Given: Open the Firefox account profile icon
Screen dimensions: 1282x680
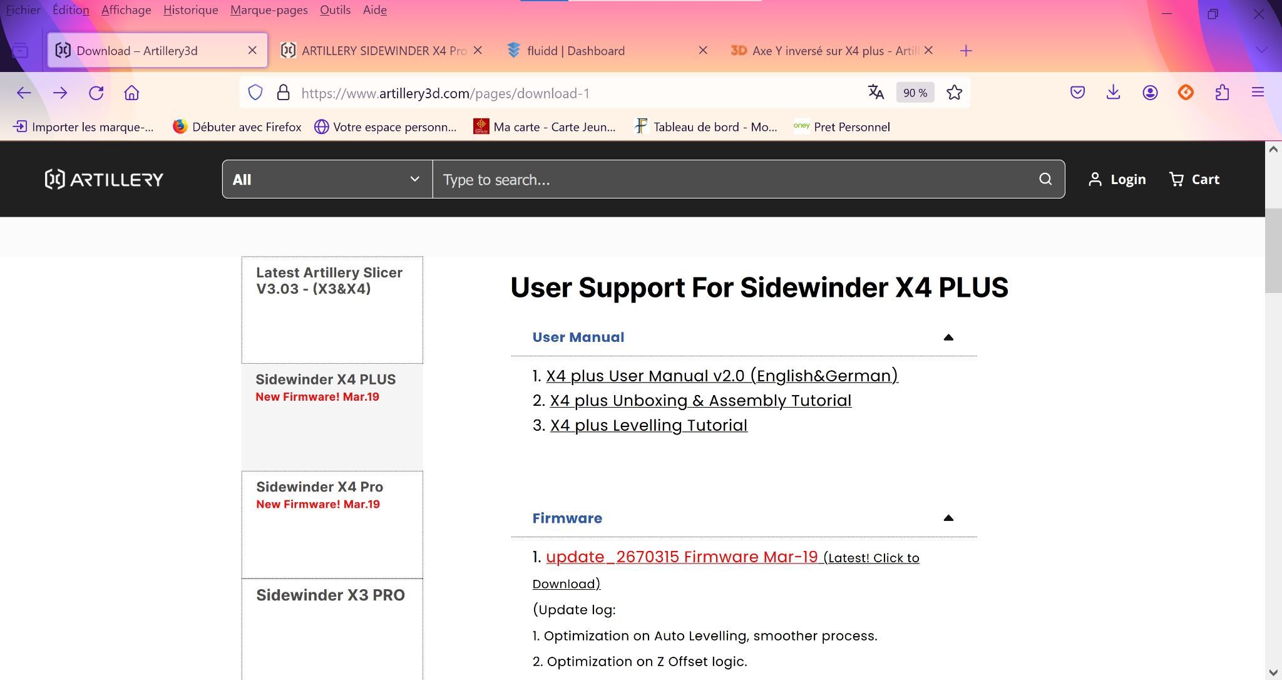Looking at the screenshot, I should (x=1150, y=93).
